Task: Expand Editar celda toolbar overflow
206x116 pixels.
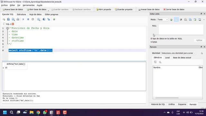Action: (204, 20)
